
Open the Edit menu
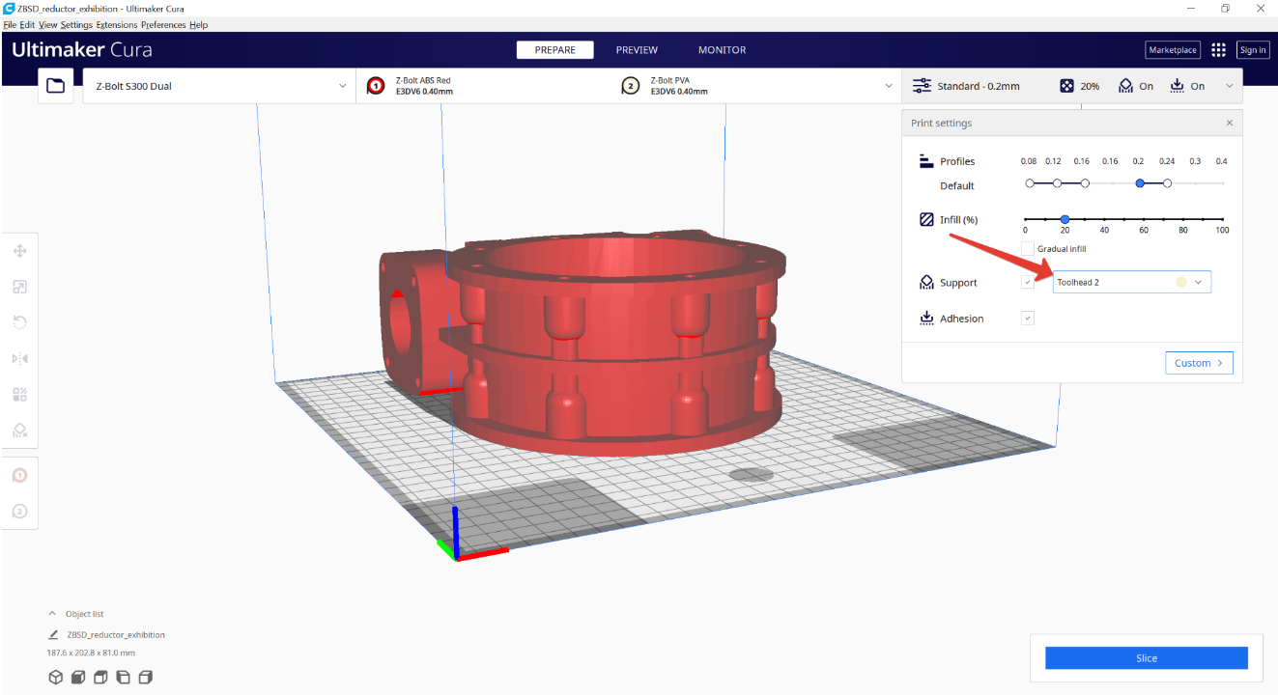click(x=27, y=25)
